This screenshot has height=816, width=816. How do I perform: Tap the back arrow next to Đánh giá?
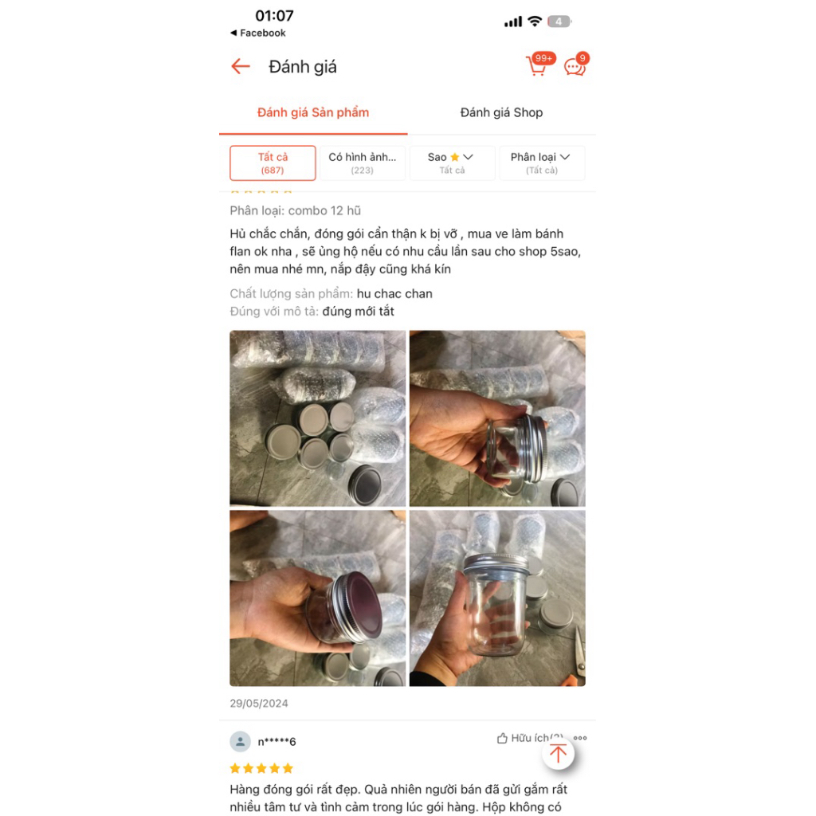point(241,66)
